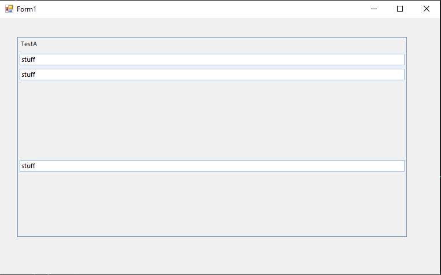
Task: Click the form background left of the TestA panel
Action: pyautogui.click(x=9, y=137)
